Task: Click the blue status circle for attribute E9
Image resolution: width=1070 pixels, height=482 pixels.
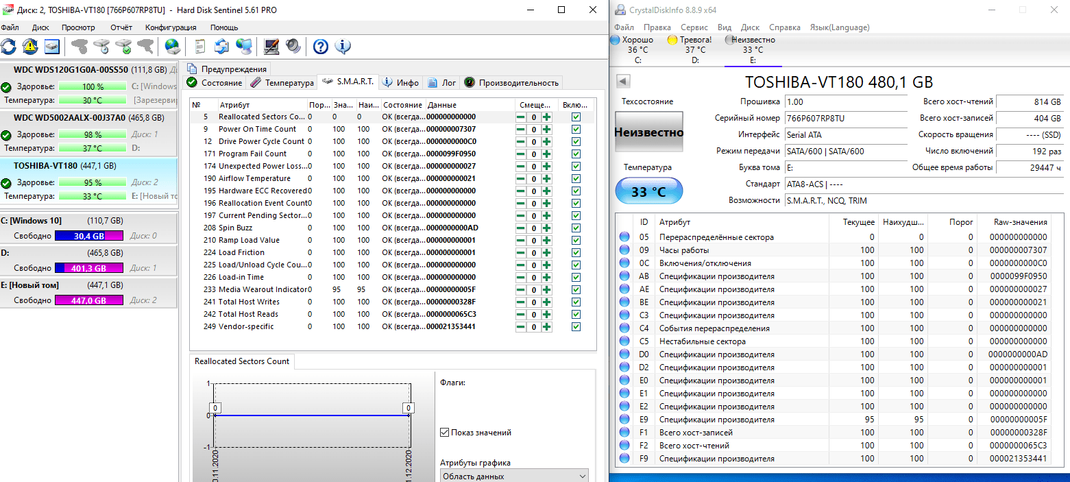Action: coord(624,420)
